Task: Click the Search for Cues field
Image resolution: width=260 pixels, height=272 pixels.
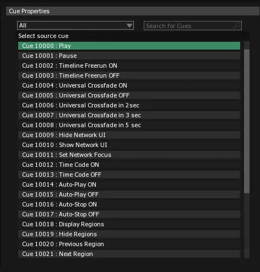Action: click(x=193, y=26)
